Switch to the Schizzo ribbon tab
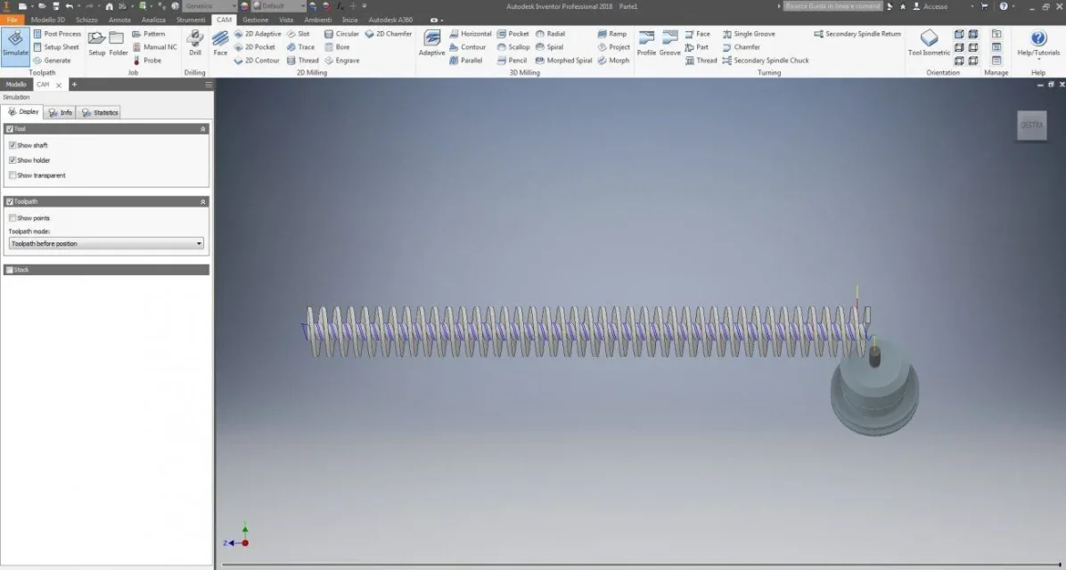Image resolution: width=1066 pixels, height=570 pixels. point(87,20)
